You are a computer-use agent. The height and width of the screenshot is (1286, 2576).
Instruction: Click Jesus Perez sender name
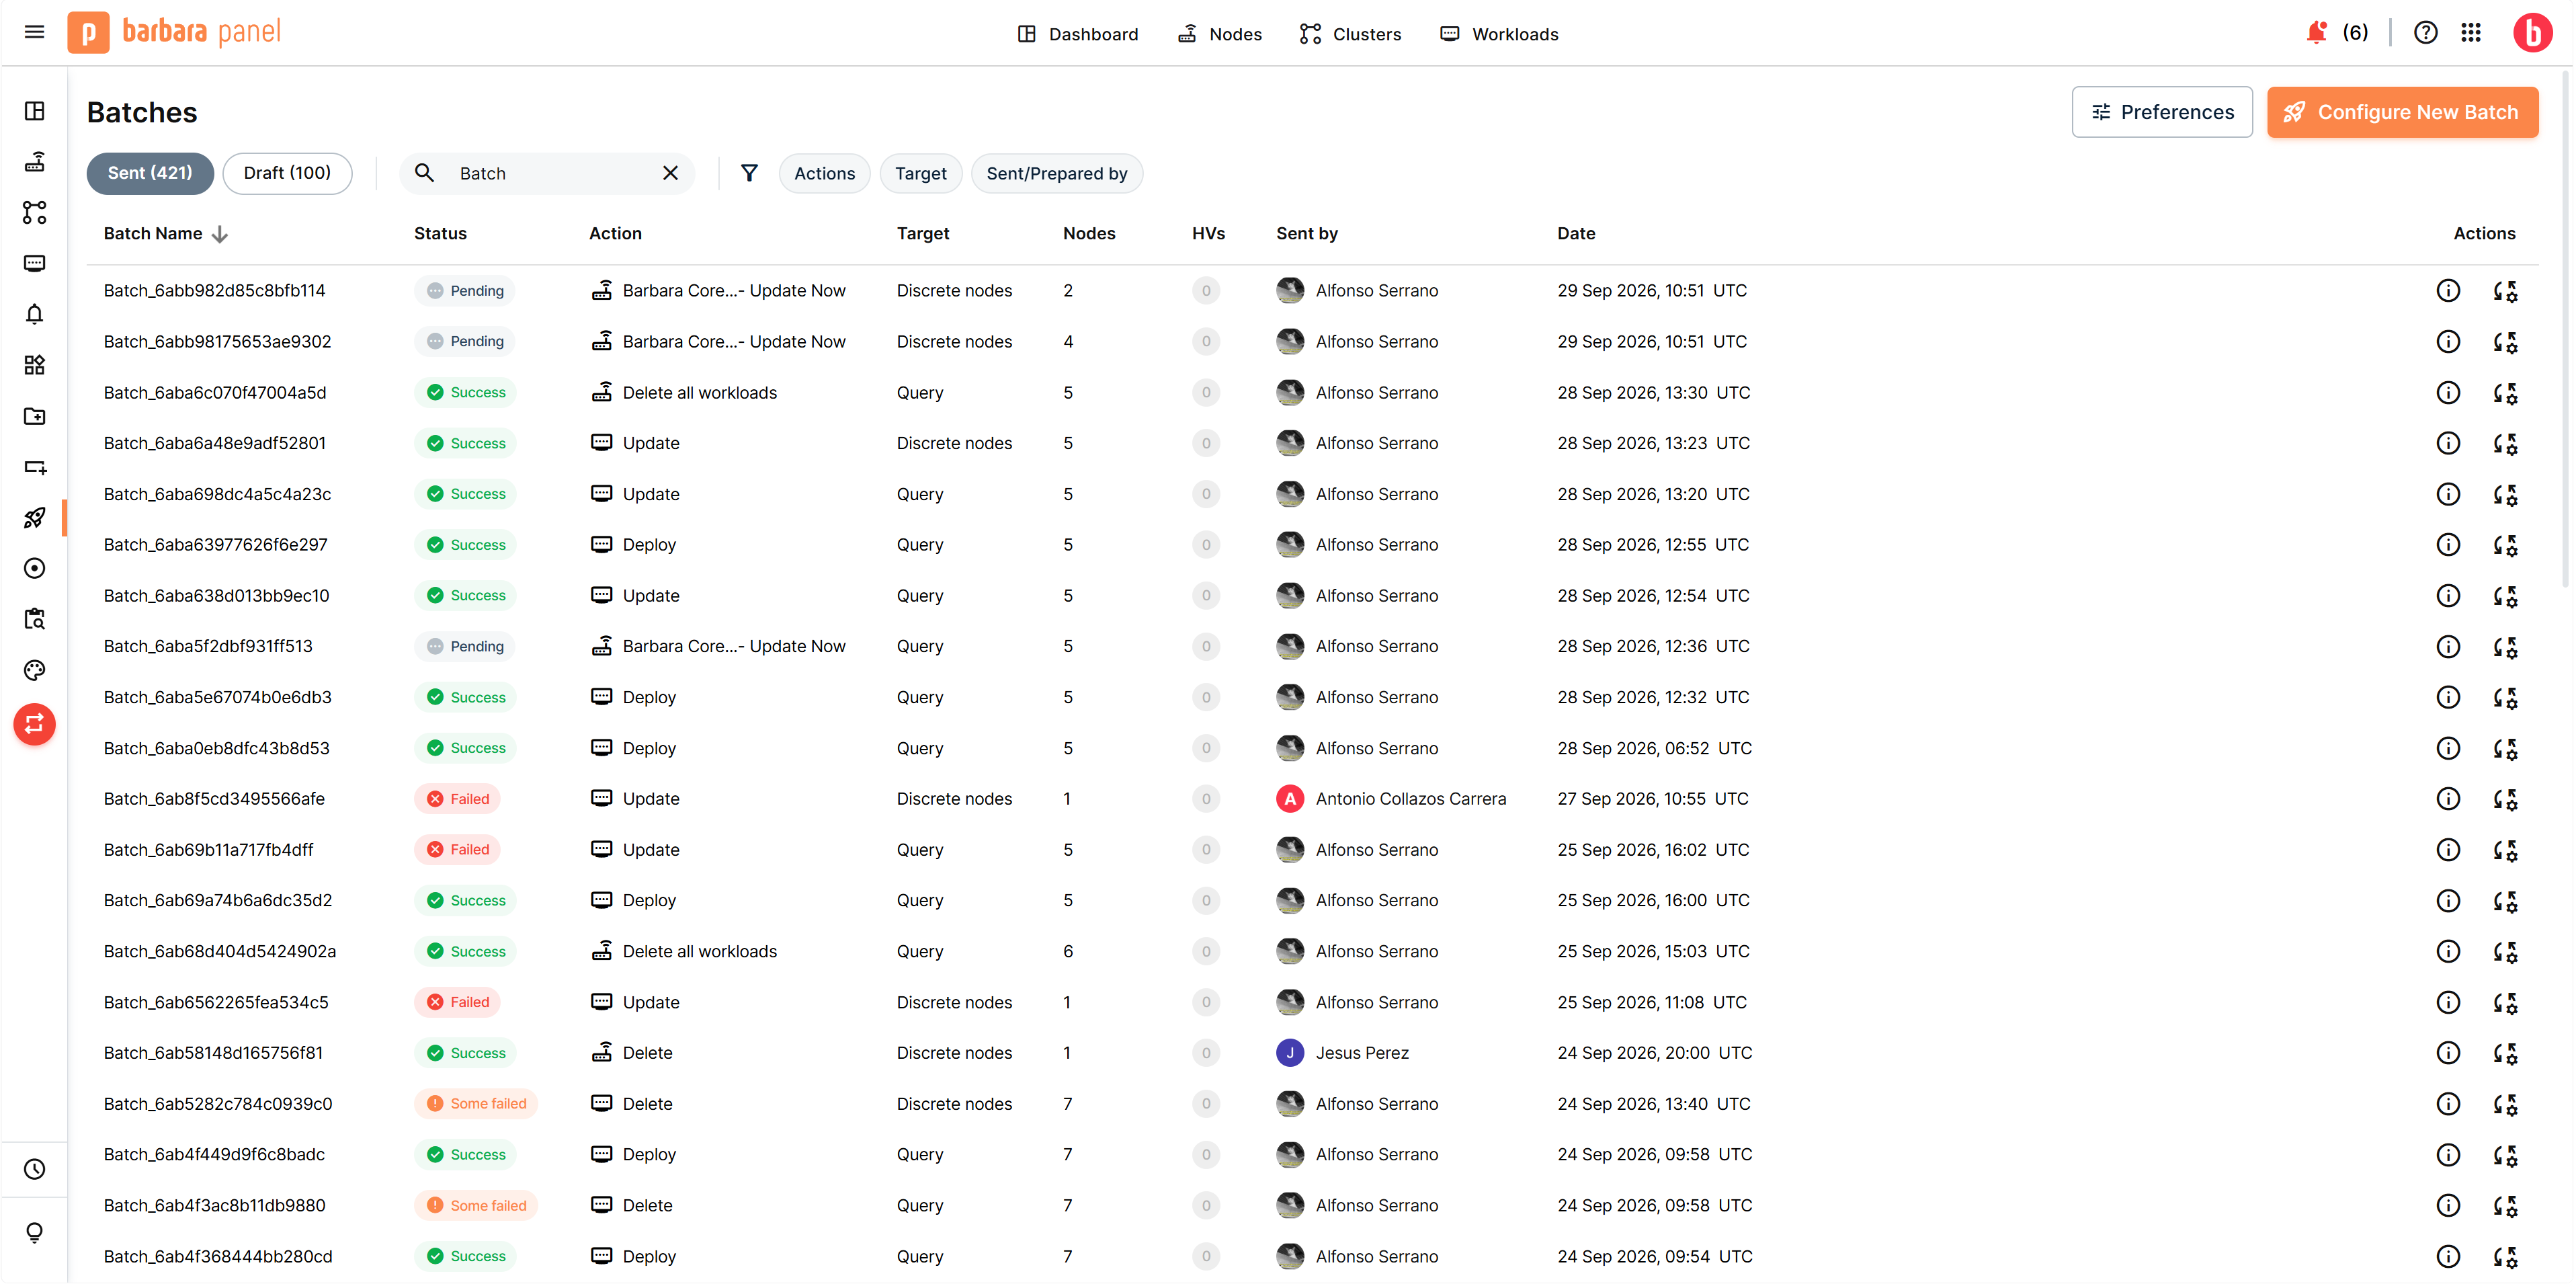click(x=1362, y=1053)
